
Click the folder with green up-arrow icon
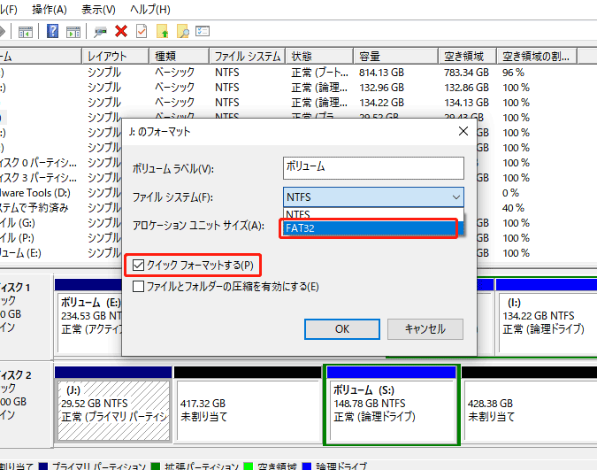(x=162, y=31)
